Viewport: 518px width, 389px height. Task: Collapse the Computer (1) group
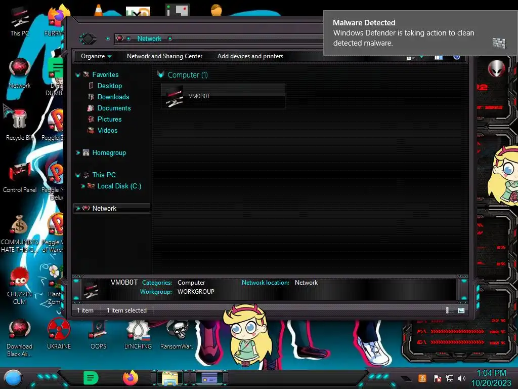[161, 74]
